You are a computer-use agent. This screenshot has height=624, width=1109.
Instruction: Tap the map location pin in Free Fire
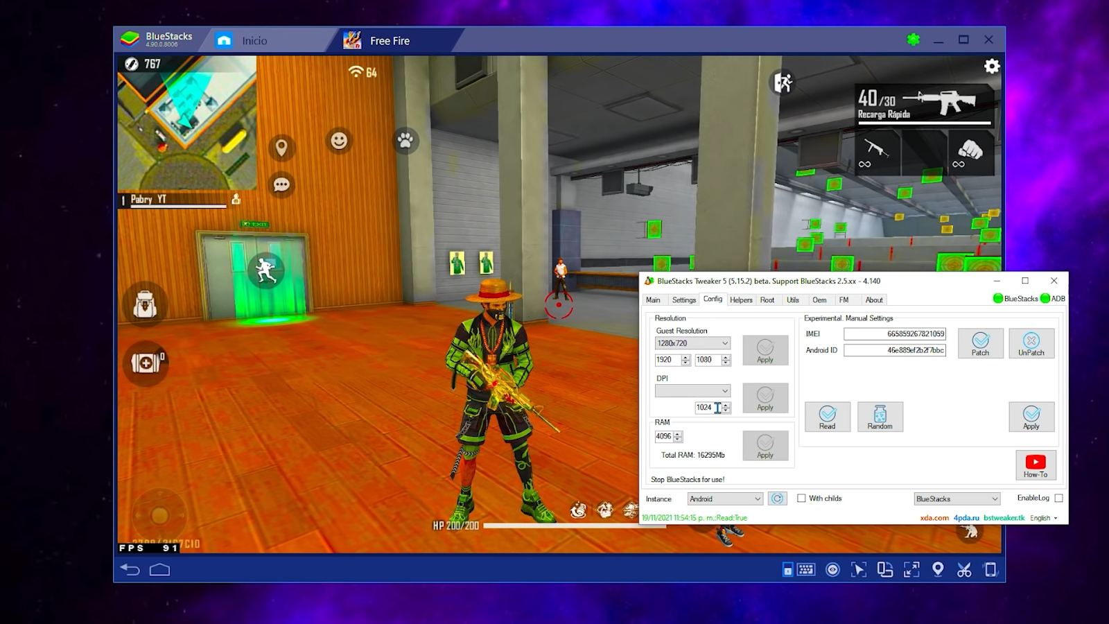[281, 148]
